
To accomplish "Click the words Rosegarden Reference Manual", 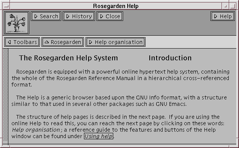I will pyautogui.click(x=96, y=78).
